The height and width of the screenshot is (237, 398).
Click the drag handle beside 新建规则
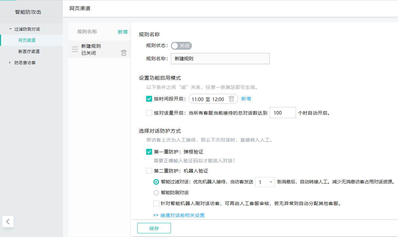pos(75,49)
